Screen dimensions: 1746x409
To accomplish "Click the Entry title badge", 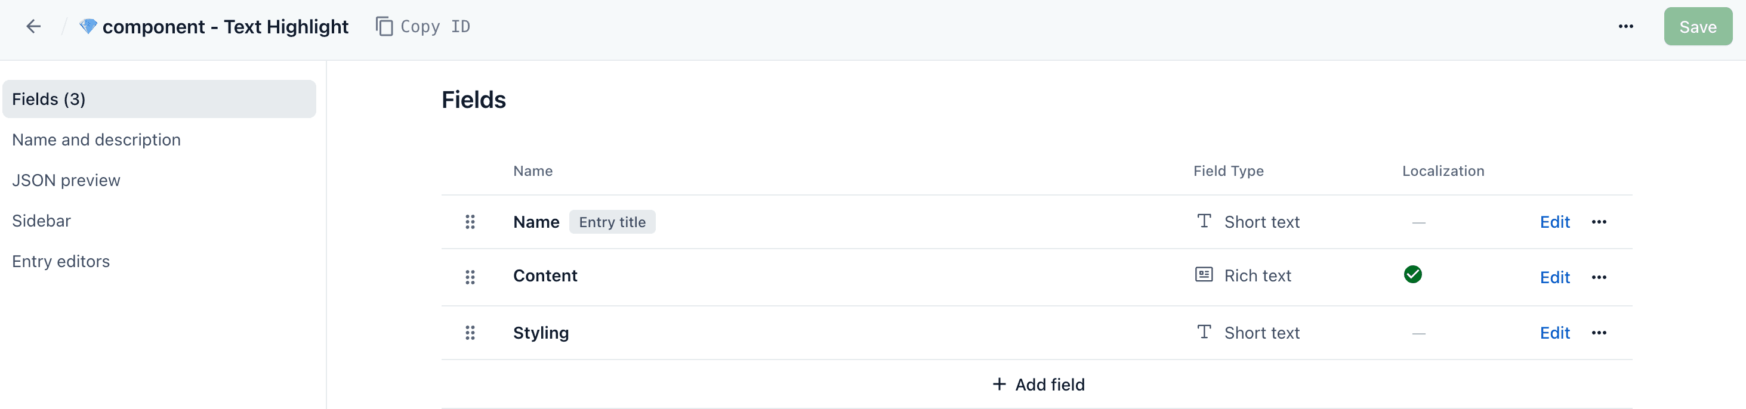I will tap(612, 222).
